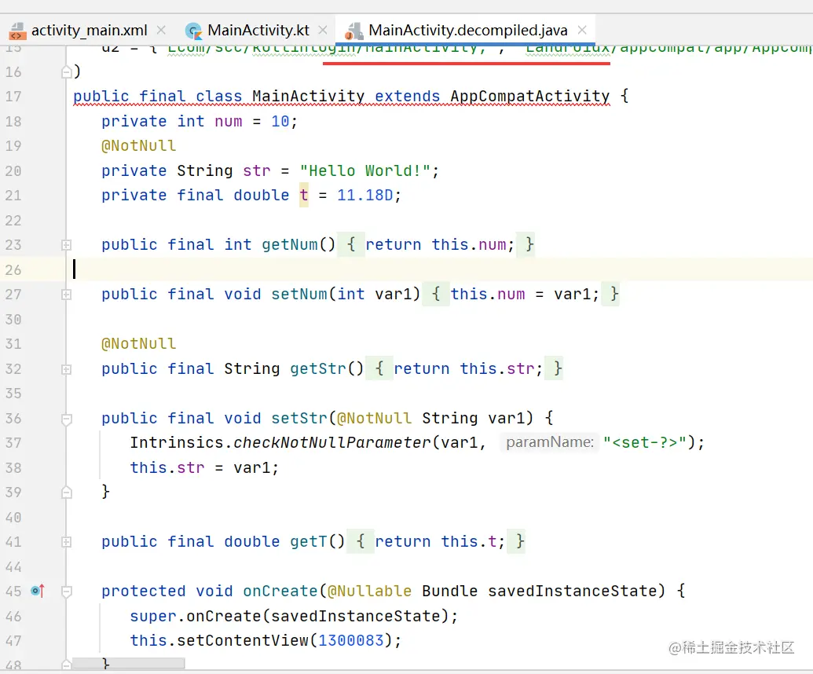The width and height of the screenshot is (813, 674).
Task: Click line number 26 in the gutter
Action: tap(13, 270)
